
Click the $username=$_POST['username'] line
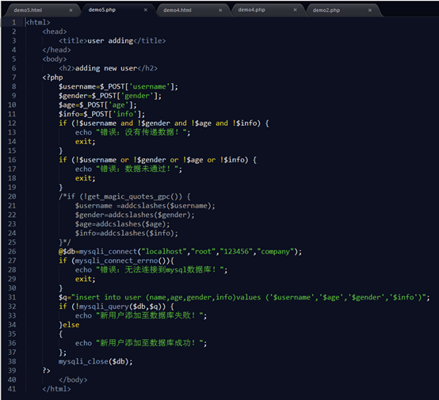(x=118, y=86)
